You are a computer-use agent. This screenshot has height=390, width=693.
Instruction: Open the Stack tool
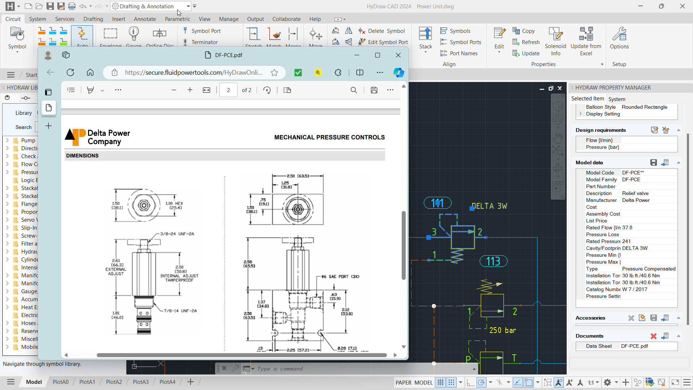click(426, 40)
